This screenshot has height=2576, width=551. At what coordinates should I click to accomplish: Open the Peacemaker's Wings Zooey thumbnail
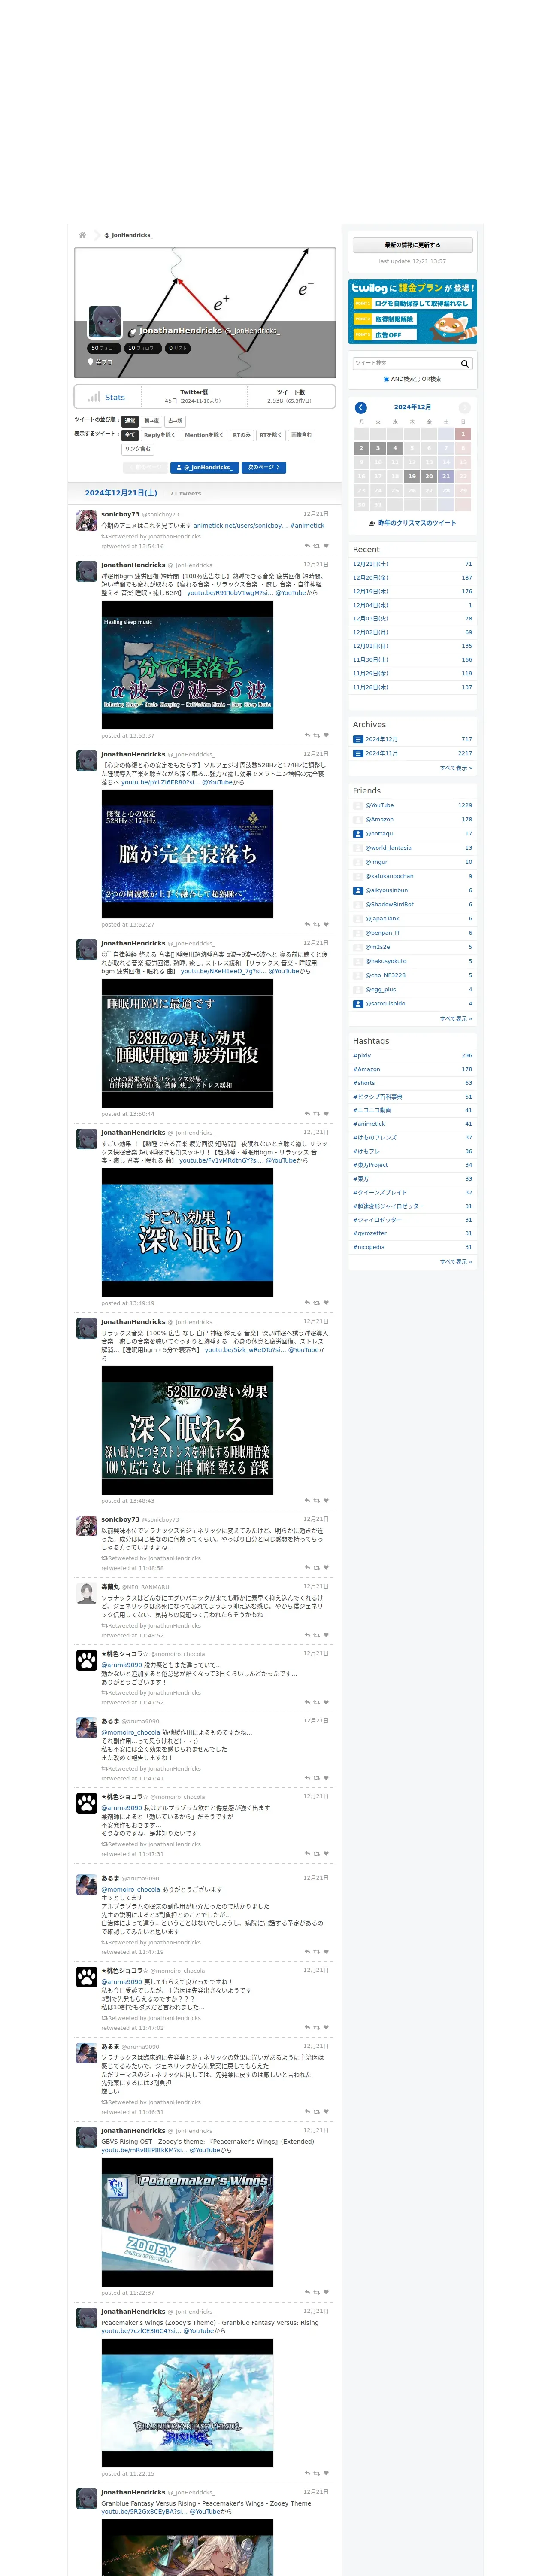[187, 2222]
